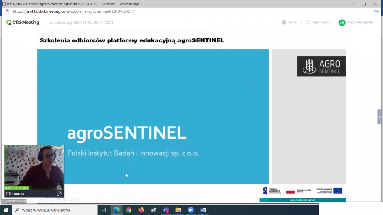Click Robert Posnik webcam video thumbnail
This screenshot has width=383, height=215.
click(34, 167)
